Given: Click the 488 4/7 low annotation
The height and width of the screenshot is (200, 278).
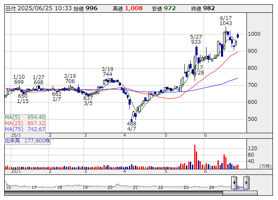Looking at the screenshot, I should tap(132, 126).
